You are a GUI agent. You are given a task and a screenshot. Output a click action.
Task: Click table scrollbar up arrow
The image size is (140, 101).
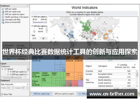137,71
